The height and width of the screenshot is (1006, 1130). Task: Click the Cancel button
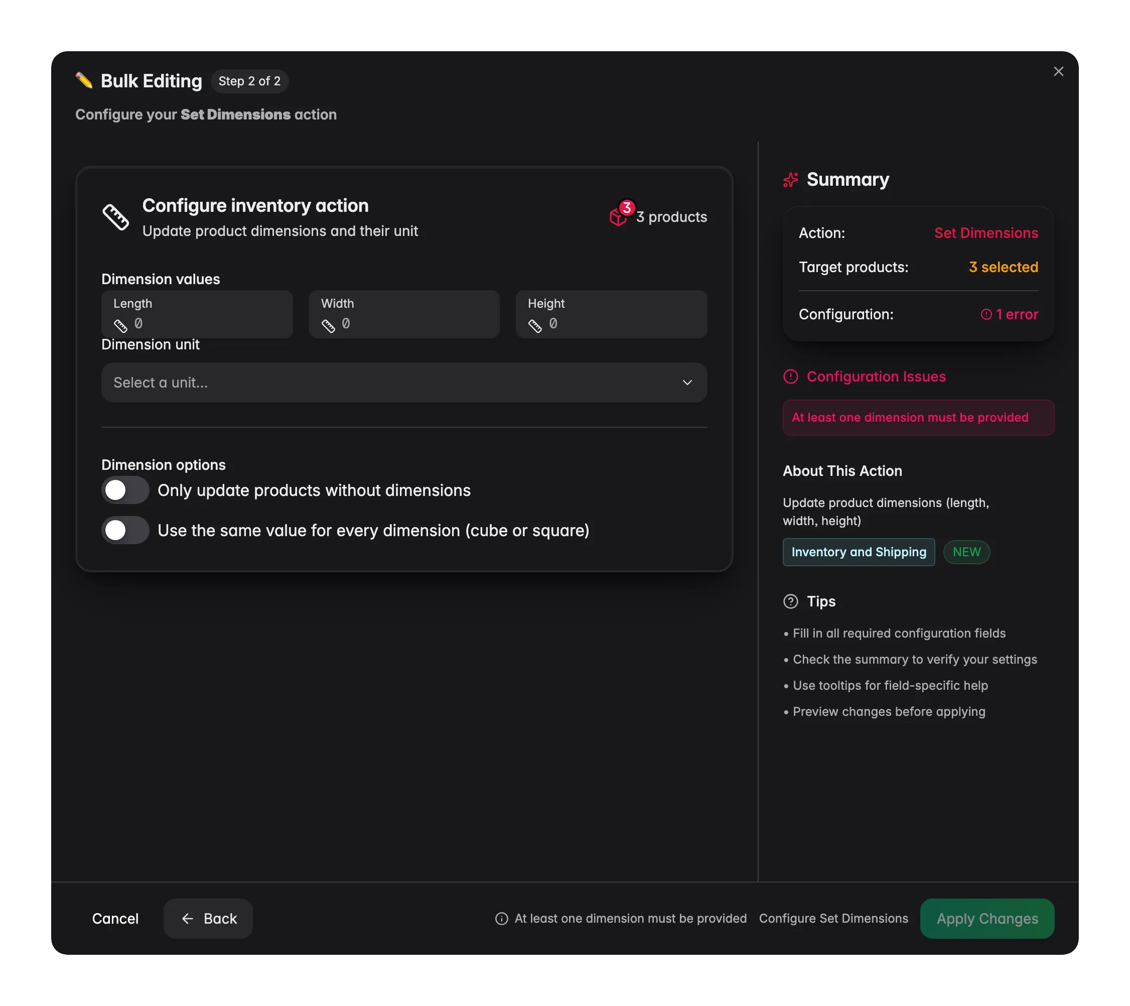pyautogui.click(x=115, y=919)
